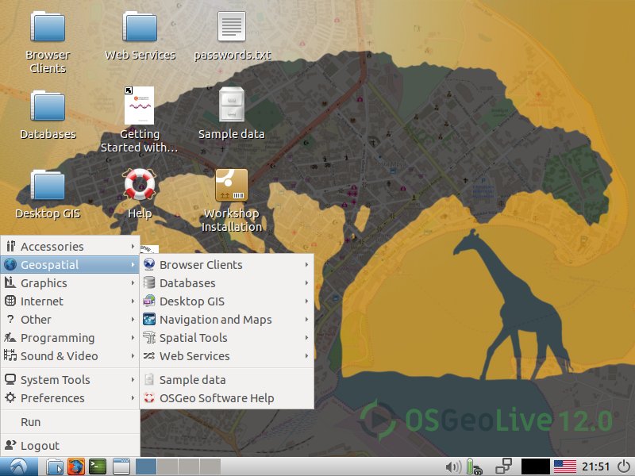Expand the Desktop GIS submenu arrow

(306, 301)
